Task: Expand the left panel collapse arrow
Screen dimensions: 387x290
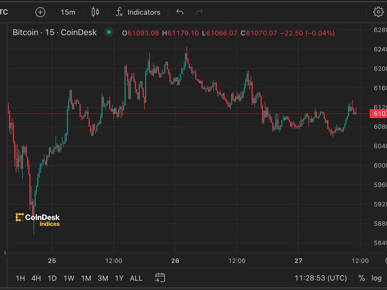Action: [x=5, y=252]
